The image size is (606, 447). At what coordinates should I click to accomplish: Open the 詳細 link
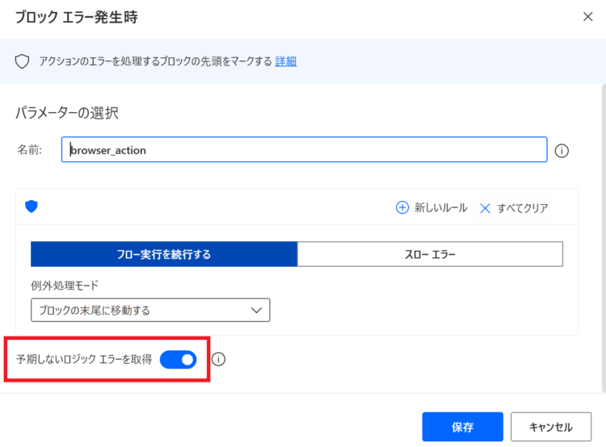pyautogui.click(x=285, y=61)
